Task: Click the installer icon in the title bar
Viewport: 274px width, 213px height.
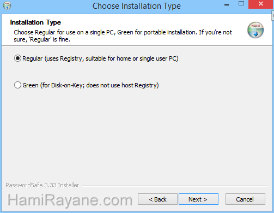Action: (7, 5)
